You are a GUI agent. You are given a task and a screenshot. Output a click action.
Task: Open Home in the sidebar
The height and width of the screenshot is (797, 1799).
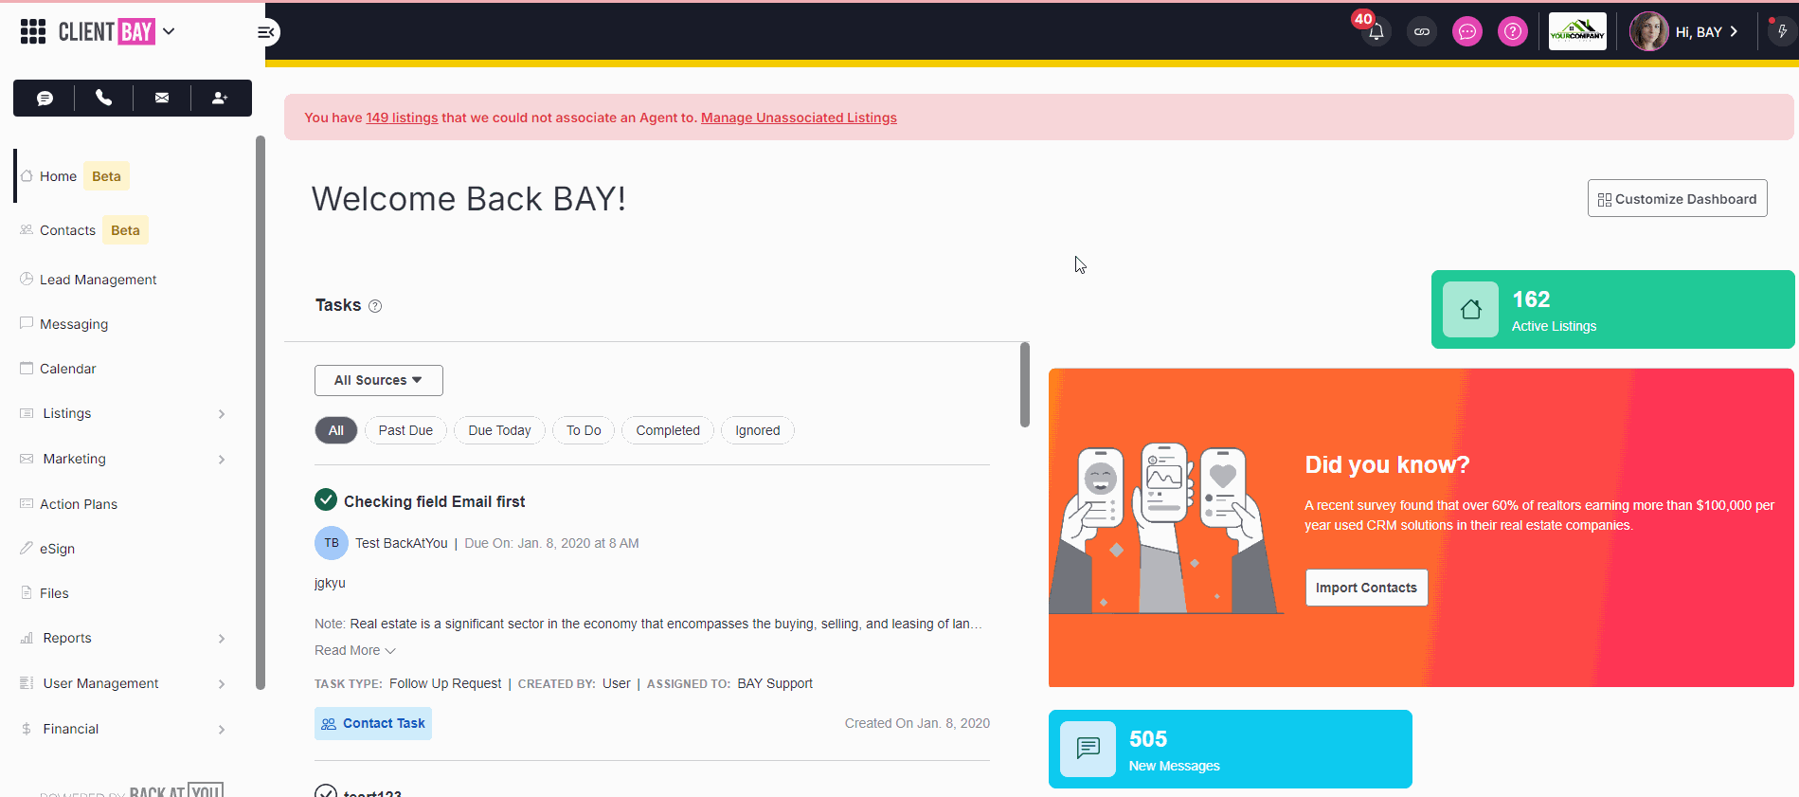pyautogui.click(x=58, y=176)
